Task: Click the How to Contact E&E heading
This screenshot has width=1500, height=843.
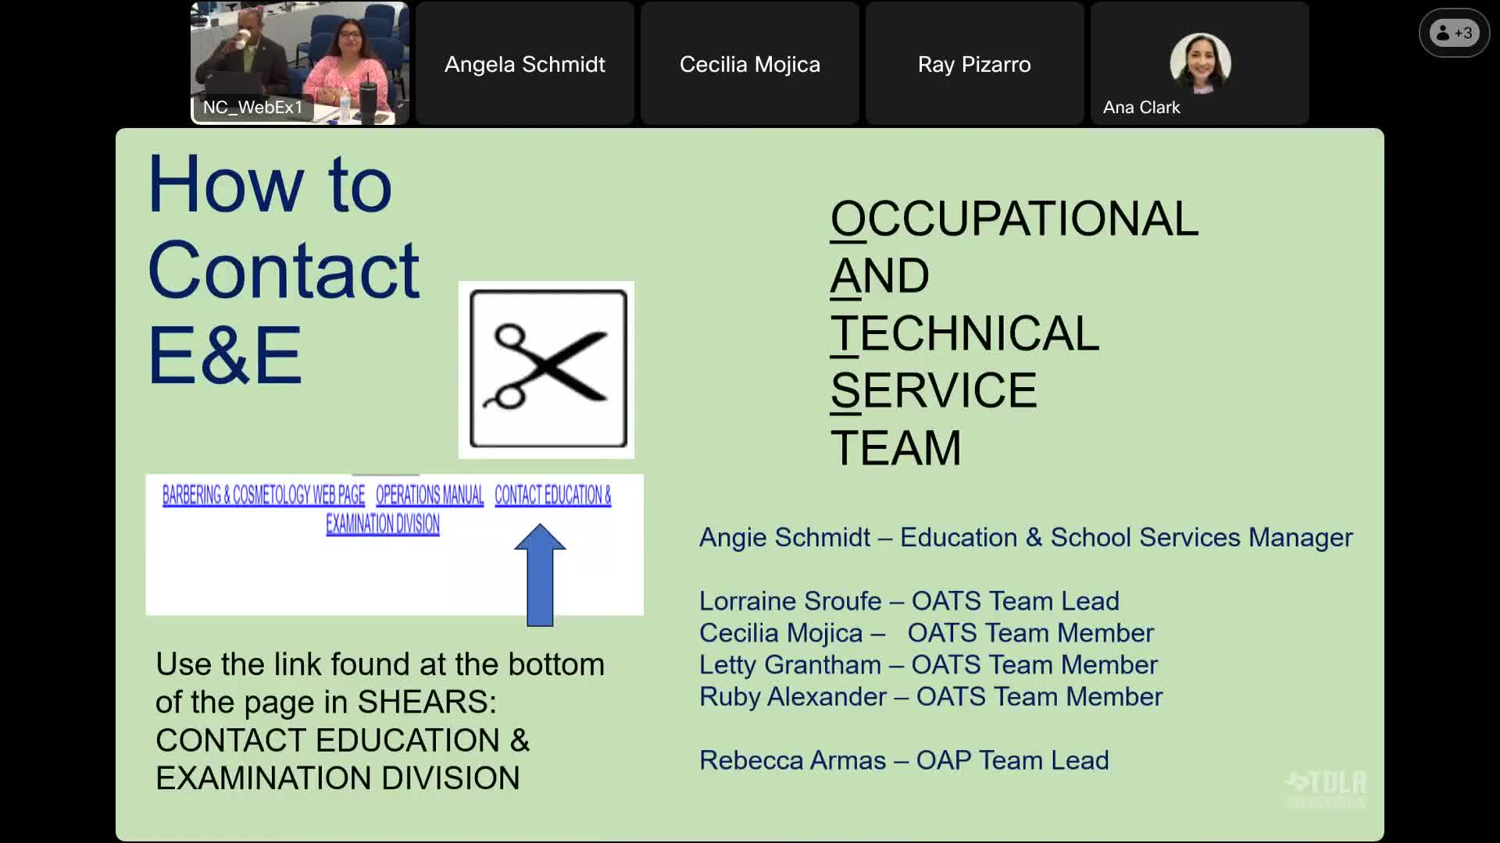Action: pyautogui.click(x=284, y=269)
